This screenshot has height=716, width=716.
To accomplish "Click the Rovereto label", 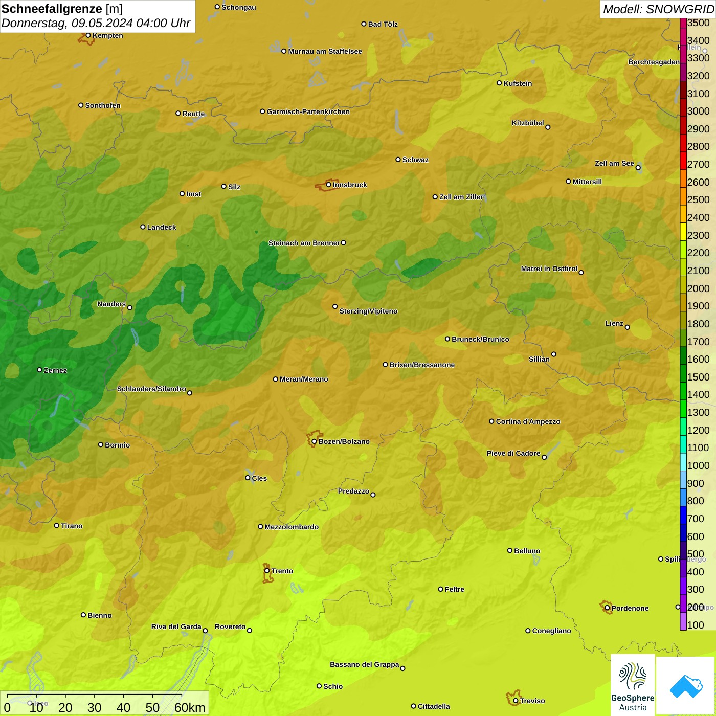I will click(x=230, y=626).
